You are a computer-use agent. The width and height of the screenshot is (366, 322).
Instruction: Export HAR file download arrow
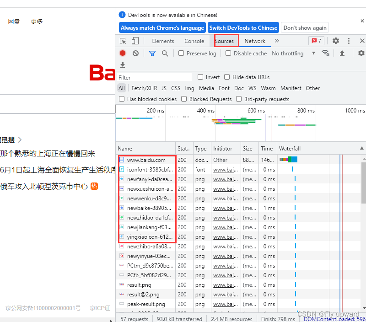pos(123,64)
